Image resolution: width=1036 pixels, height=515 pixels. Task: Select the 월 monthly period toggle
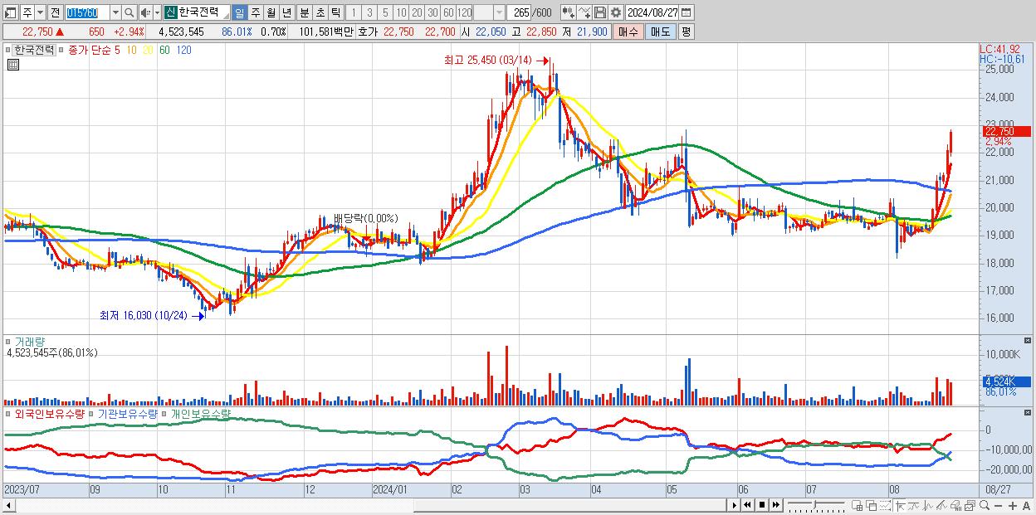coord(271,12)
